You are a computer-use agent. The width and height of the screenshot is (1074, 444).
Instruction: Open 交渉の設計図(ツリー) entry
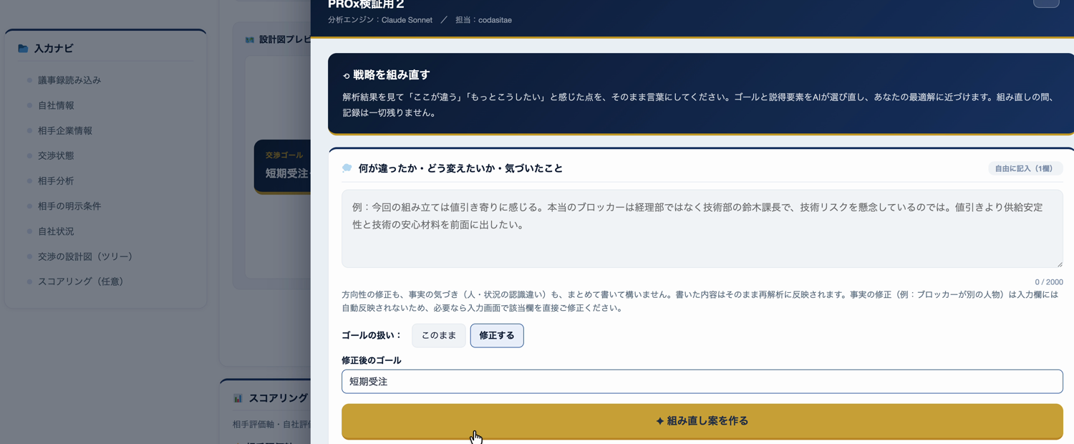85,256
